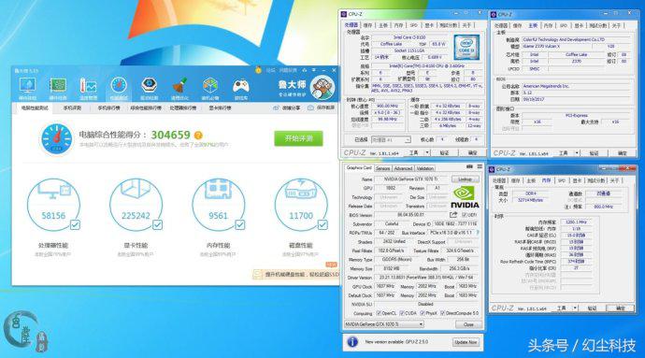The width and height of the screenshot is (645, 358).
Task: Expand the tools dropdown arrow in mainboard CPU-Z window
Action: (x=577, y=153)
